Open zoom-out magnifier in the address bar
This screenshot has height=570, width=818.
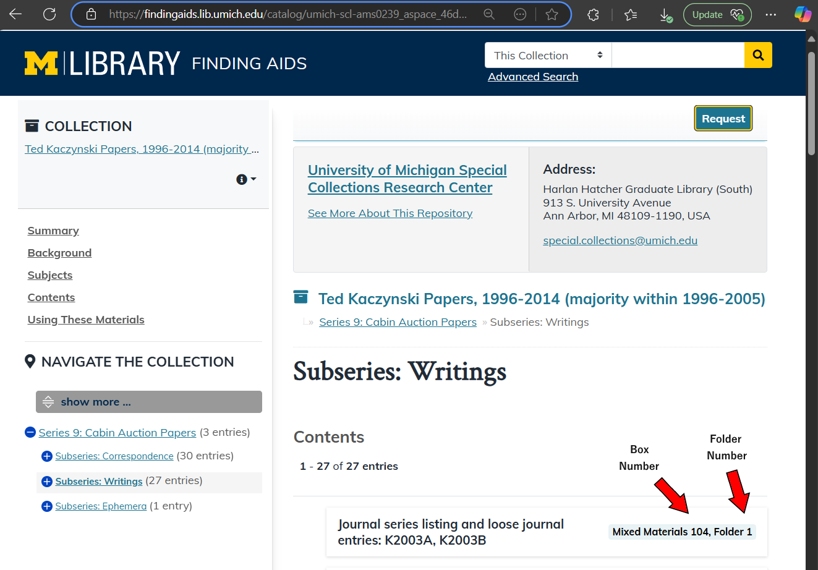489,14
